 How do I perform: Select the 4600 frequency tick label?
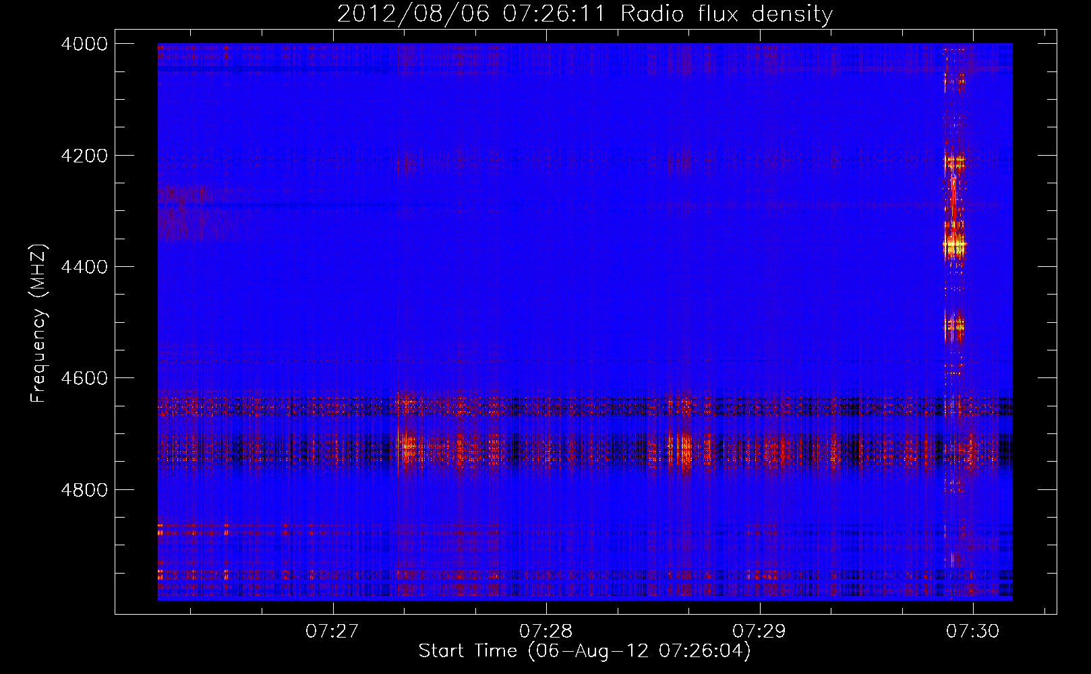click(84, 378)
